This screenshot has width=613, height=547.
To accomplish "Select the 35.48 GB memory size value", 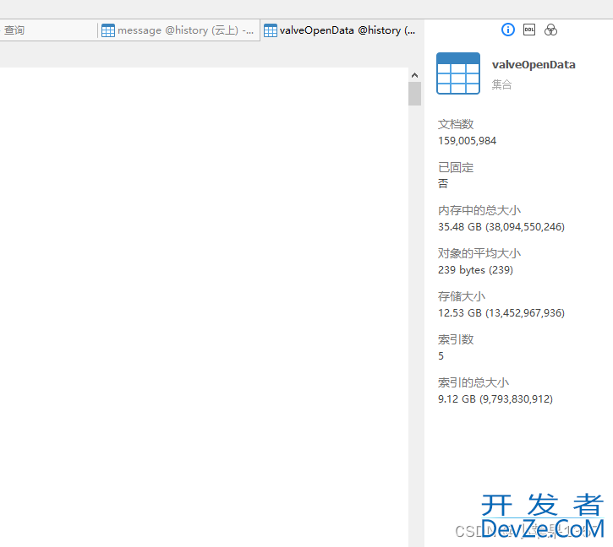I will click(501, 227).
